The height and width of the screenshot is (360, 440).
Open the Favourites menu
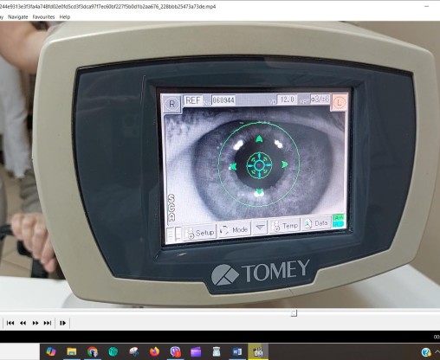pos(43,17)
